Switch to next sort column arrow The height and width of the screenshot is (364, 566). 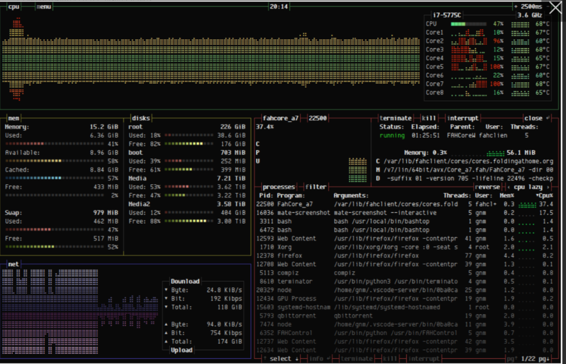point(548,187)
